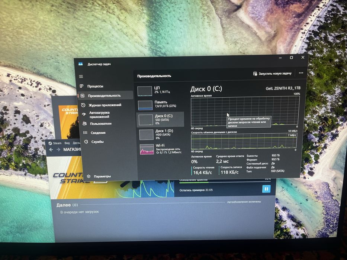Pause the Steam download
The image size is (347, 260).
[x=266, y=189]
